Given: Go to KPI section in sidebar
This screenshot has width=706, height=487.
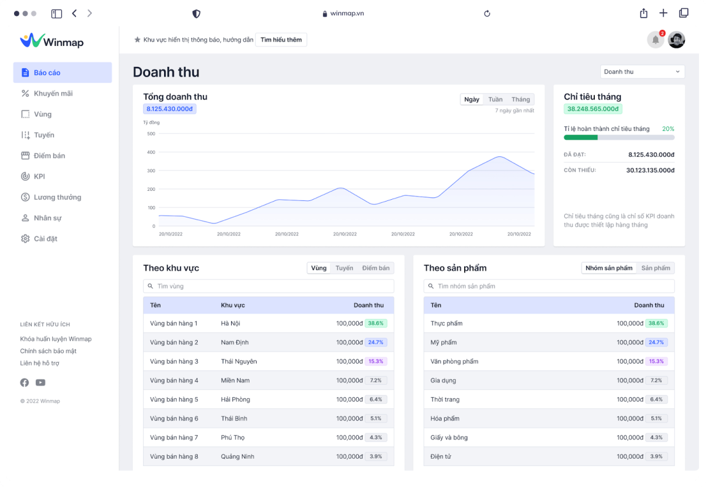Looking at the screenshot, I should pos(39,176).
